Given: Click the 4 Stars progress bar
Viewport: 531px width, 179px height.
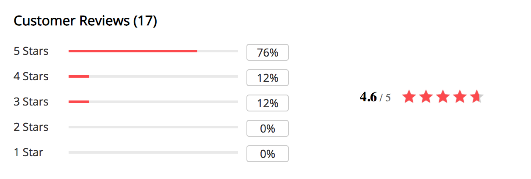Looking at the screenshot, I should (153, 76).
